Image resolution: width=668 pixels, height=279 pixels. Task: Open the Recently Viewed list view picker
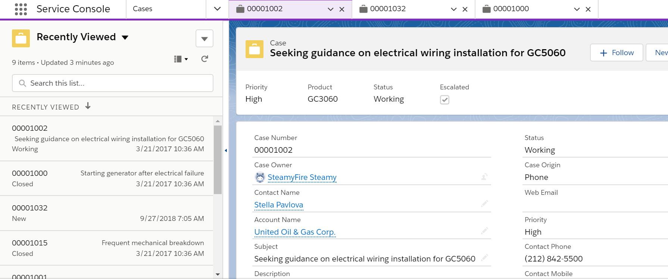tap(125, 37)
